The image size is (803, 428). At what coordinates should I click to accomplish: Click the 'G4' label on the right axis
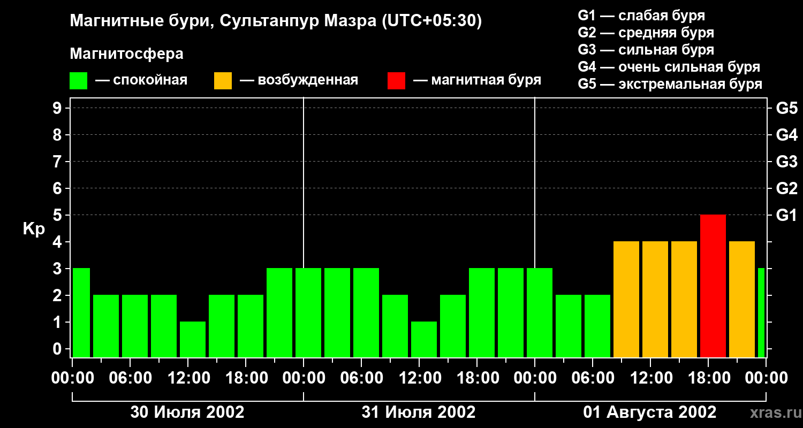point(786,135)
